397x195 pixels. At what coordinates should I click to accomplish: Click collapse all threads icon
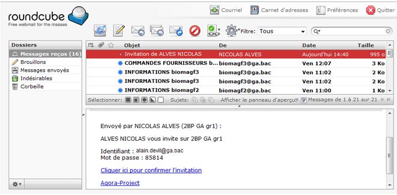211,100
